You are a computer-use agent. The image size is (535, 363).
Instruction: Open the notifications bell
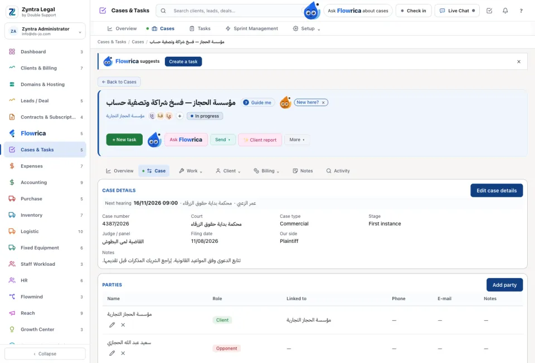[x=505, y=11]
